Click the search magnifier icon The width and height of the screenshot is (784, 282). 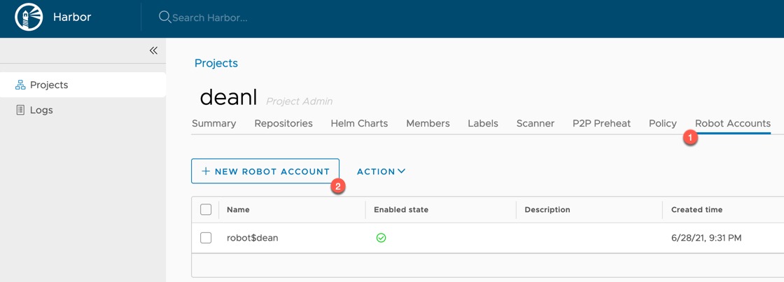(164, 17)
